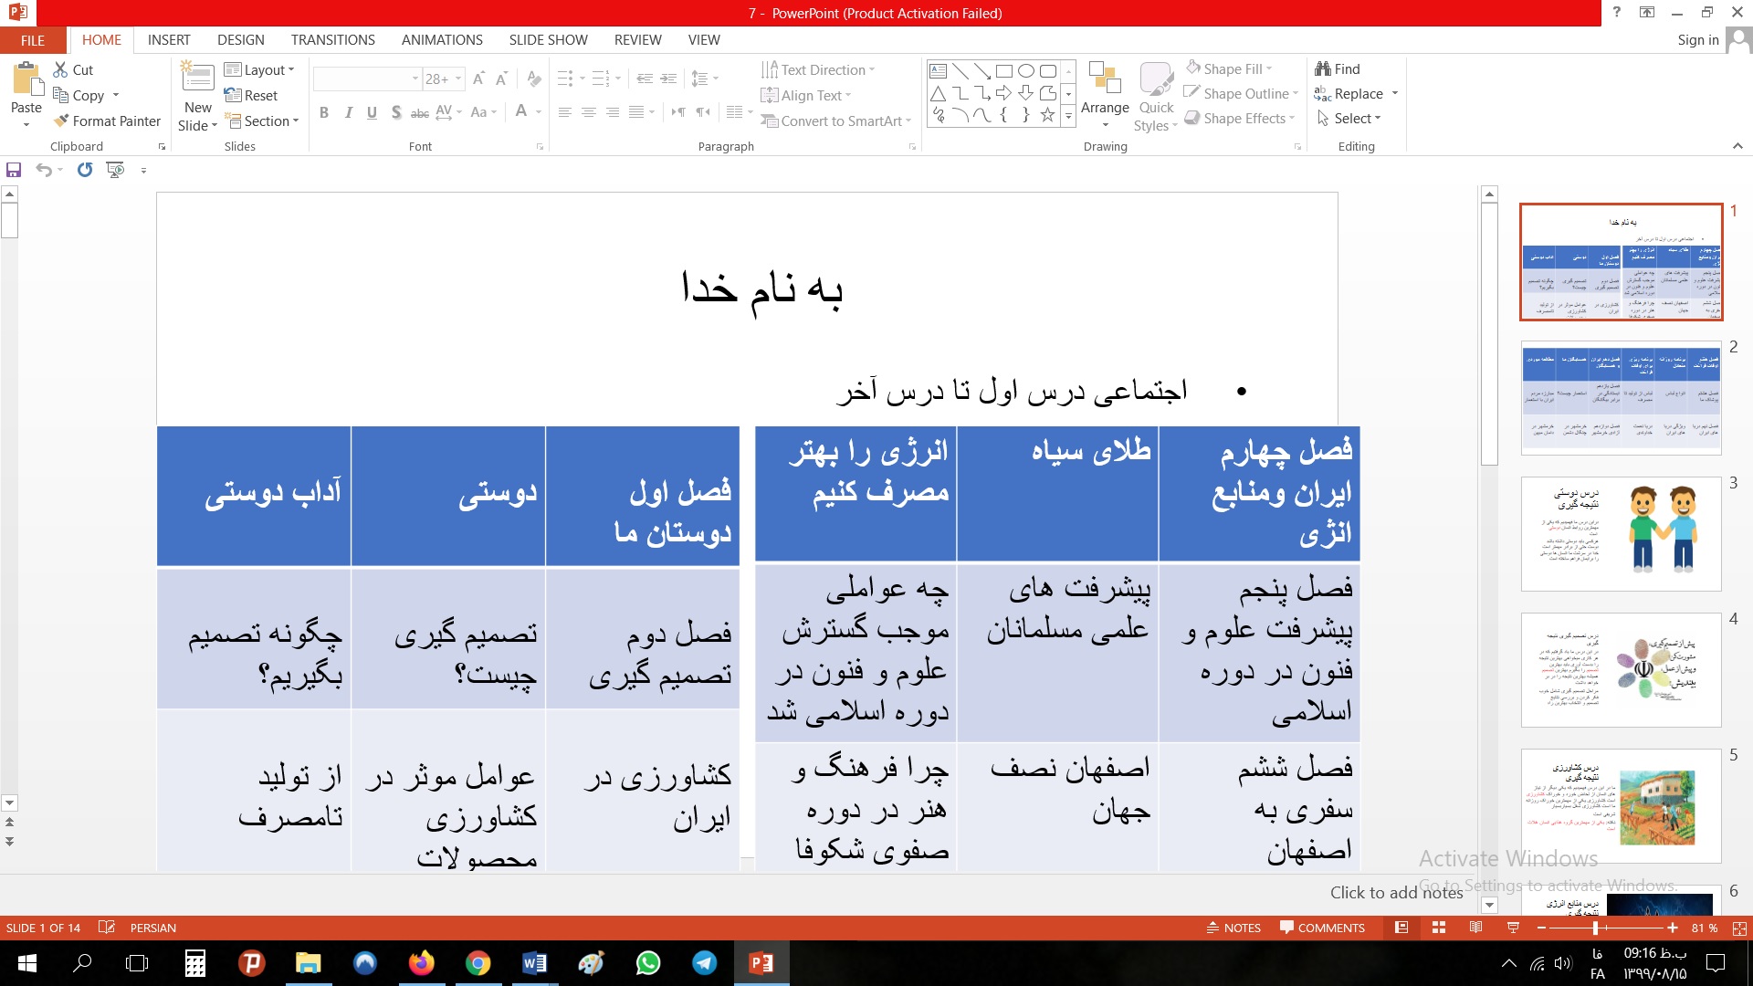This screenshot has width=1753, height=986.
Task: Click the COMMENTS button in status bar
Action: (x=1322, y=928)
